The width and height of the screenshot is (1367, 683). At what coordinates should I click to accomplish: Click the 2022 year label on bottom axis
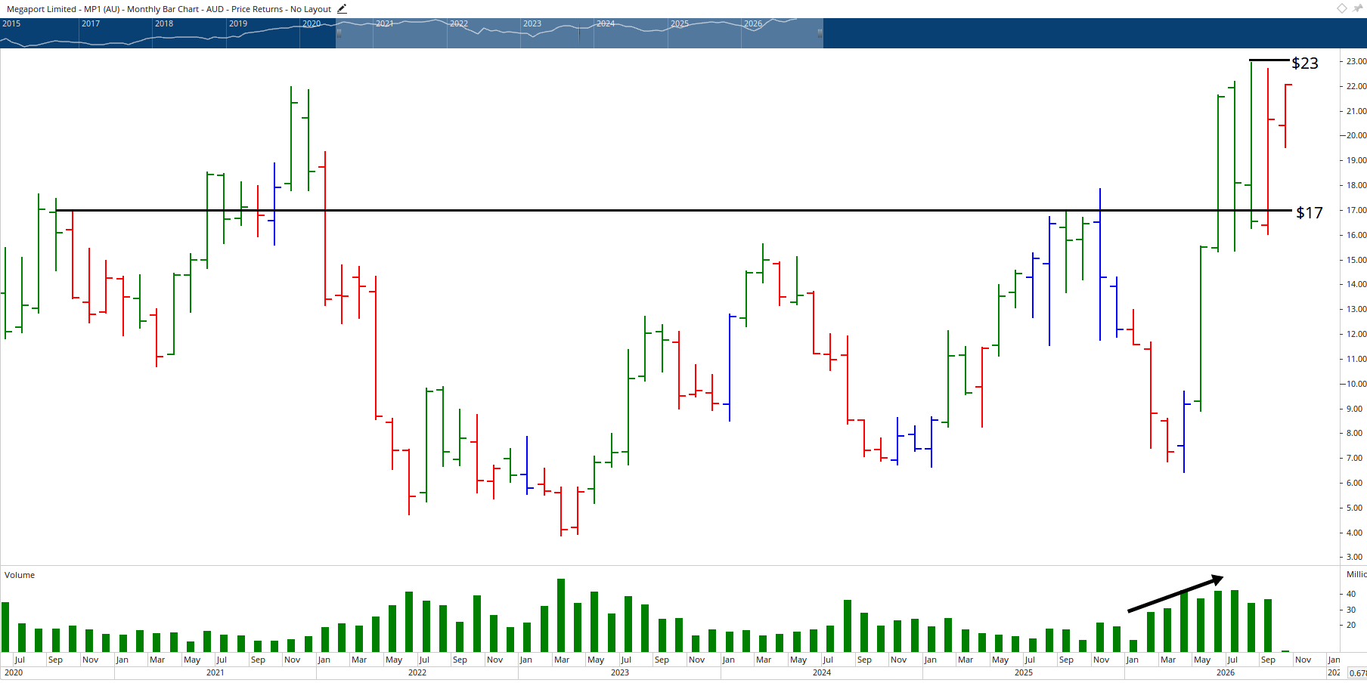click(417, 673)
